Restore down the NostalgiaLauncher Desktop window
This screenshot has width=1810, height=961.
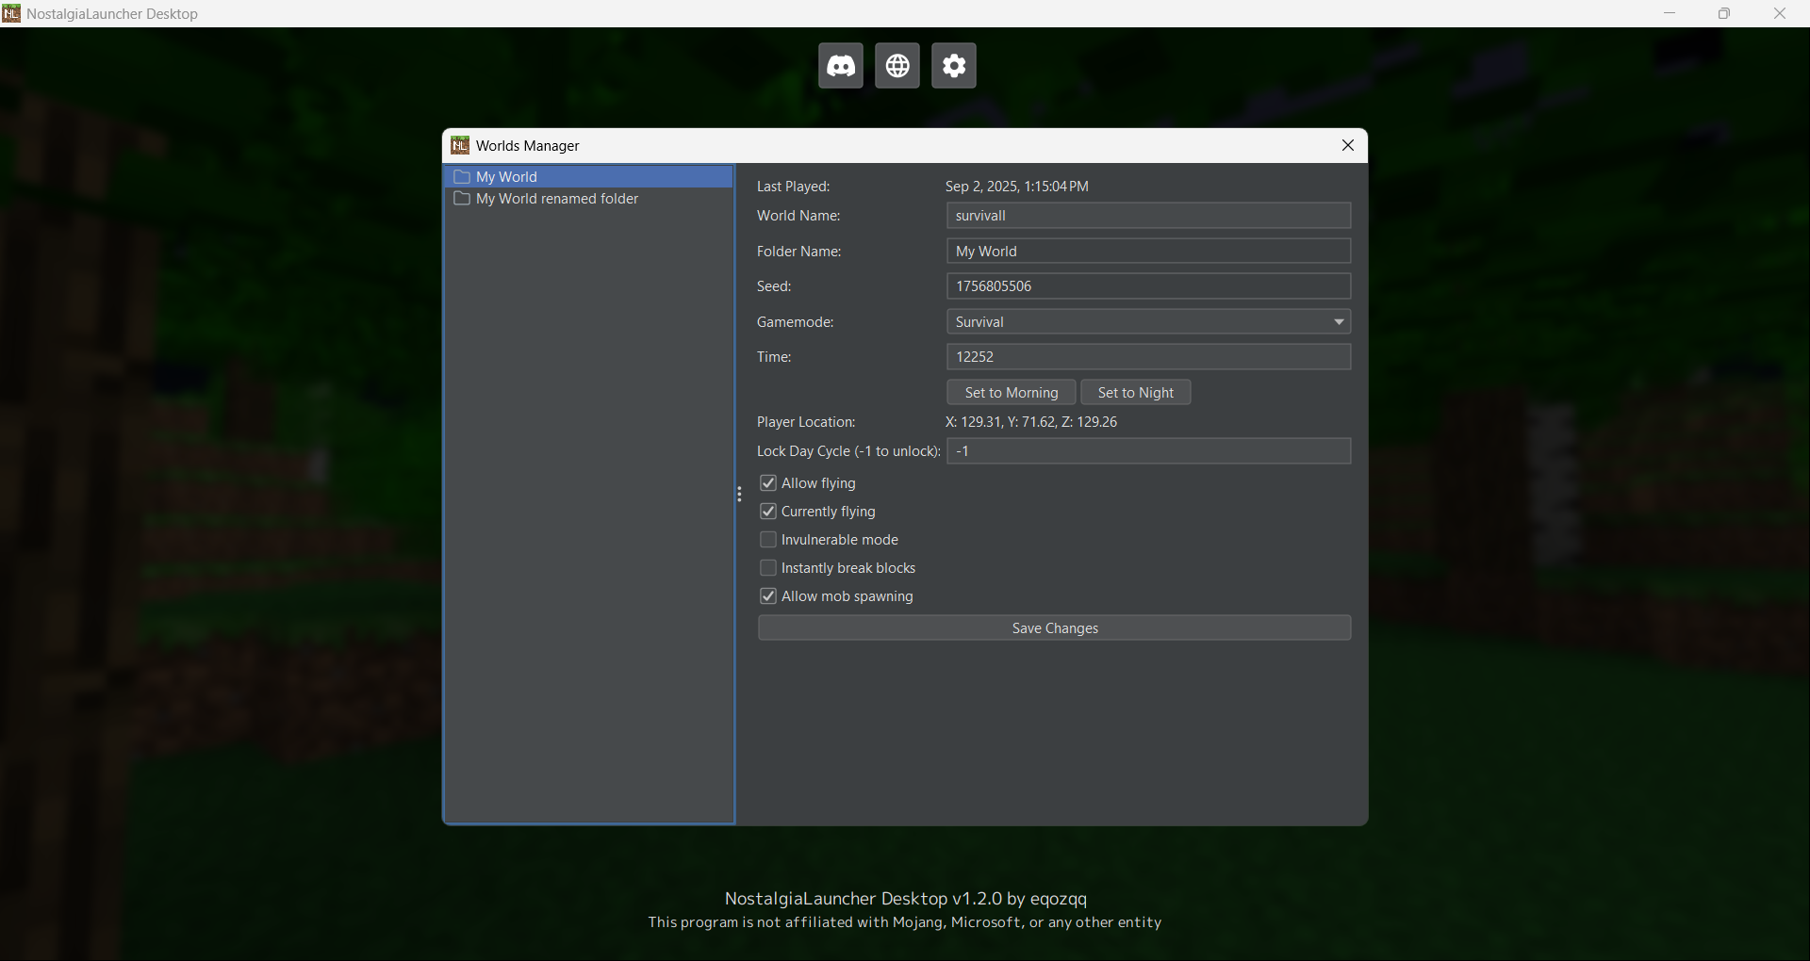pos(1724,13)
